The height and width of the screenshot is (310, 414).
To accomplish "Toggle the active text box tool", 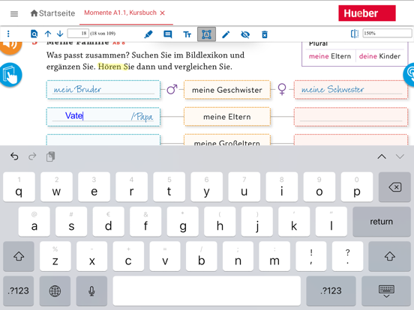I will [x=206, y=34].
